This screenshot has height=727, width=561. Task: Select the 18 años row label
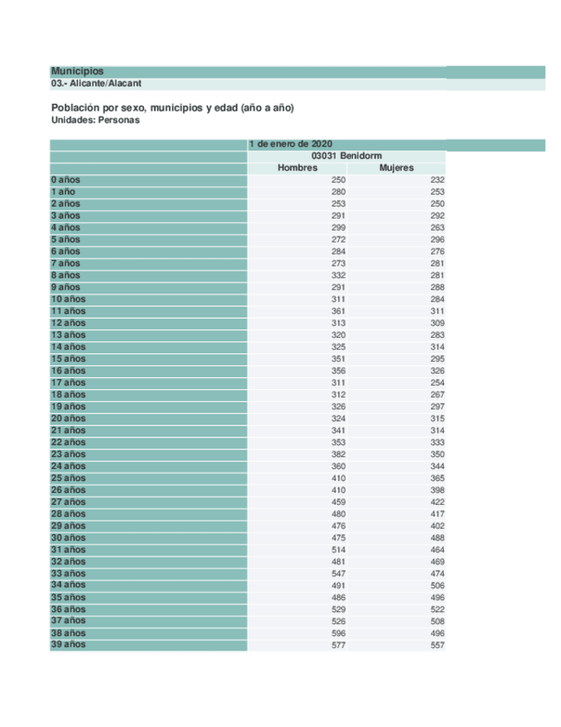tap(68, 394)
